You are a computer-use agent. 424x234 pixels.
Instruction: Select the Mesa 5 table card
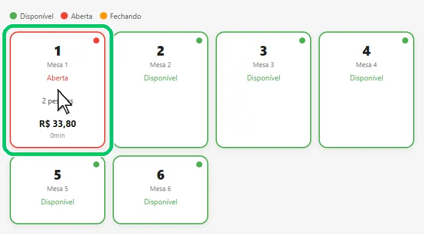pyautogui.click(x=58, y=190)
